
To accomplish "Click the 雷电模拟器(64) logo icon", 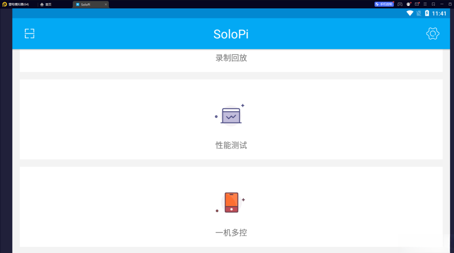I will 4,4.
